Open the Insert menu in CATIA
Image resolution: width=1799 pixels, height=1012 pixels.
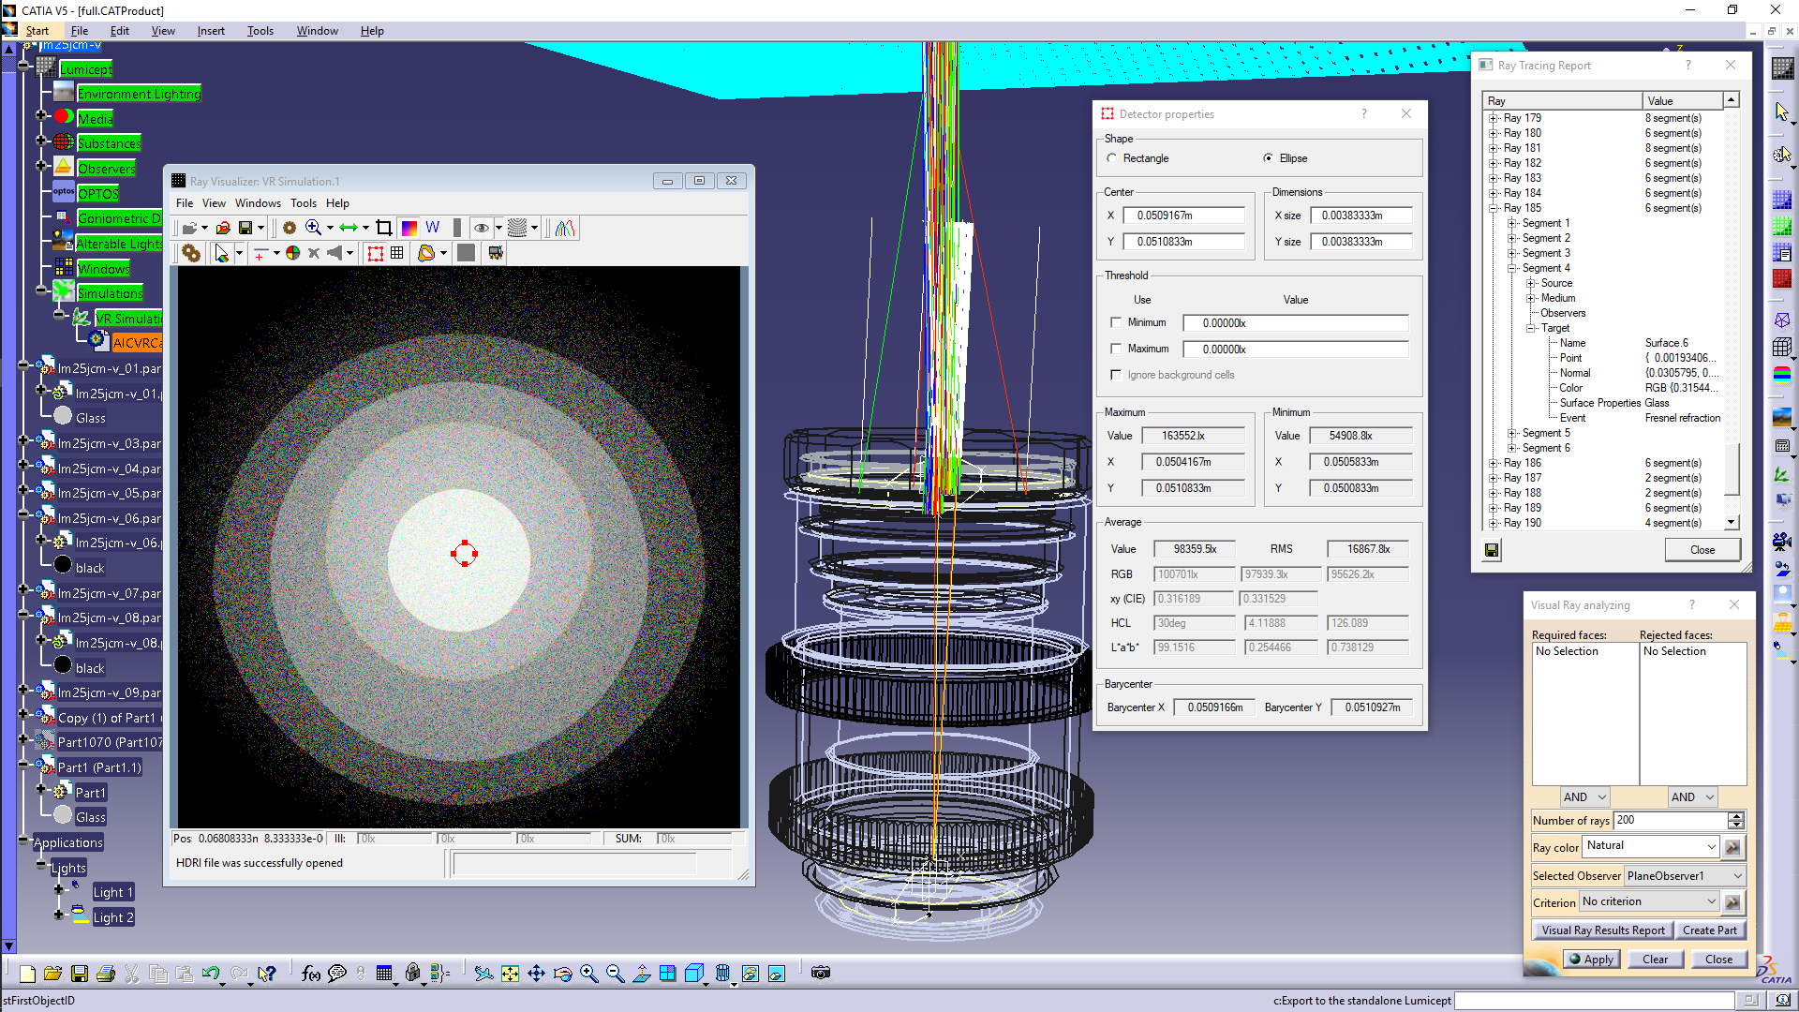tap(211, 31)
